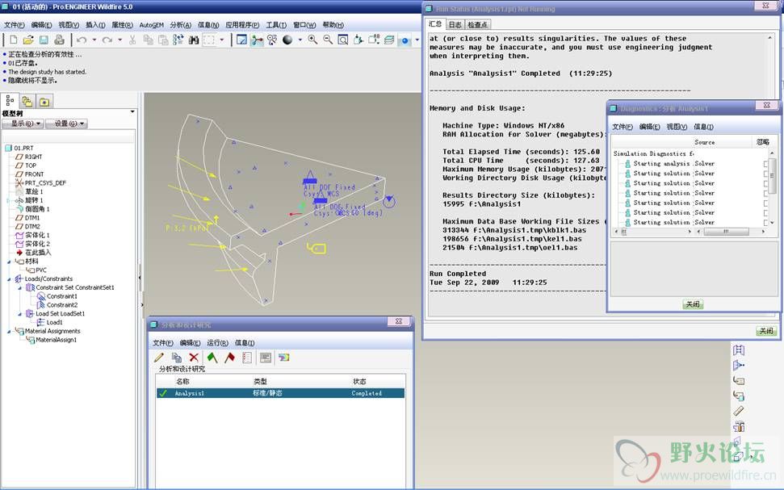Toggle the spin center icon
Image resolution: width=784 pixels, height=490 pixels.
257,40
